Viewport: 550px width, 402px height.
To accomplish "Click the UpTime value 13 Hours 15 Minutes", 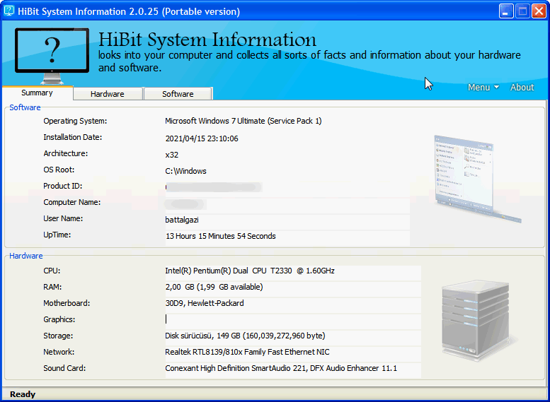I will (221, 236).
